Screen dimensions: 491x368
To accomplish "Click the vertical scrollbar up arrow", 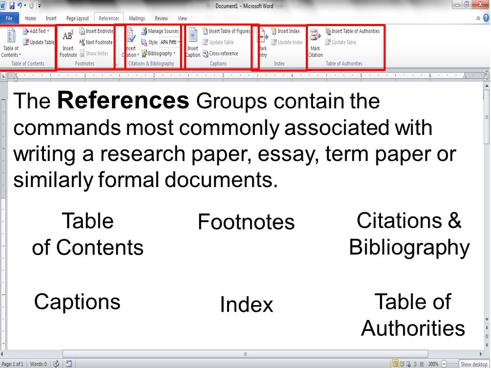I will coord(487,85).
